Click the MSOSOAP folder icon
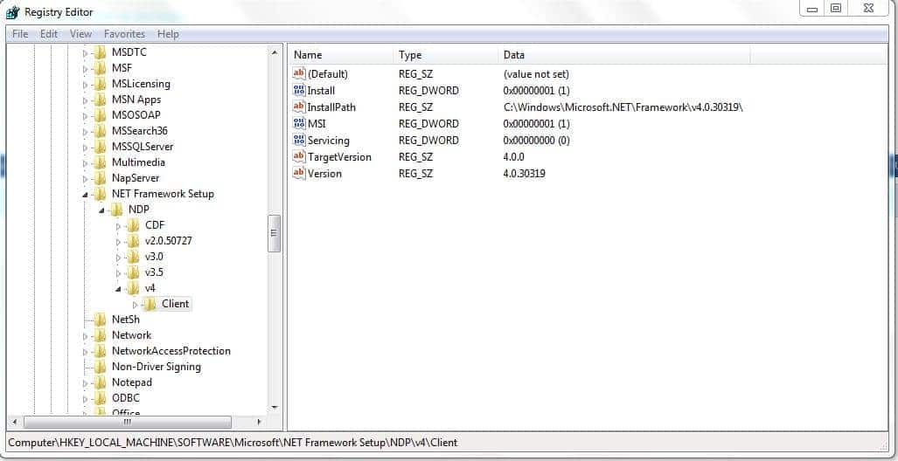This screenshot has width=898, height=461. click(x=101, y=115)
